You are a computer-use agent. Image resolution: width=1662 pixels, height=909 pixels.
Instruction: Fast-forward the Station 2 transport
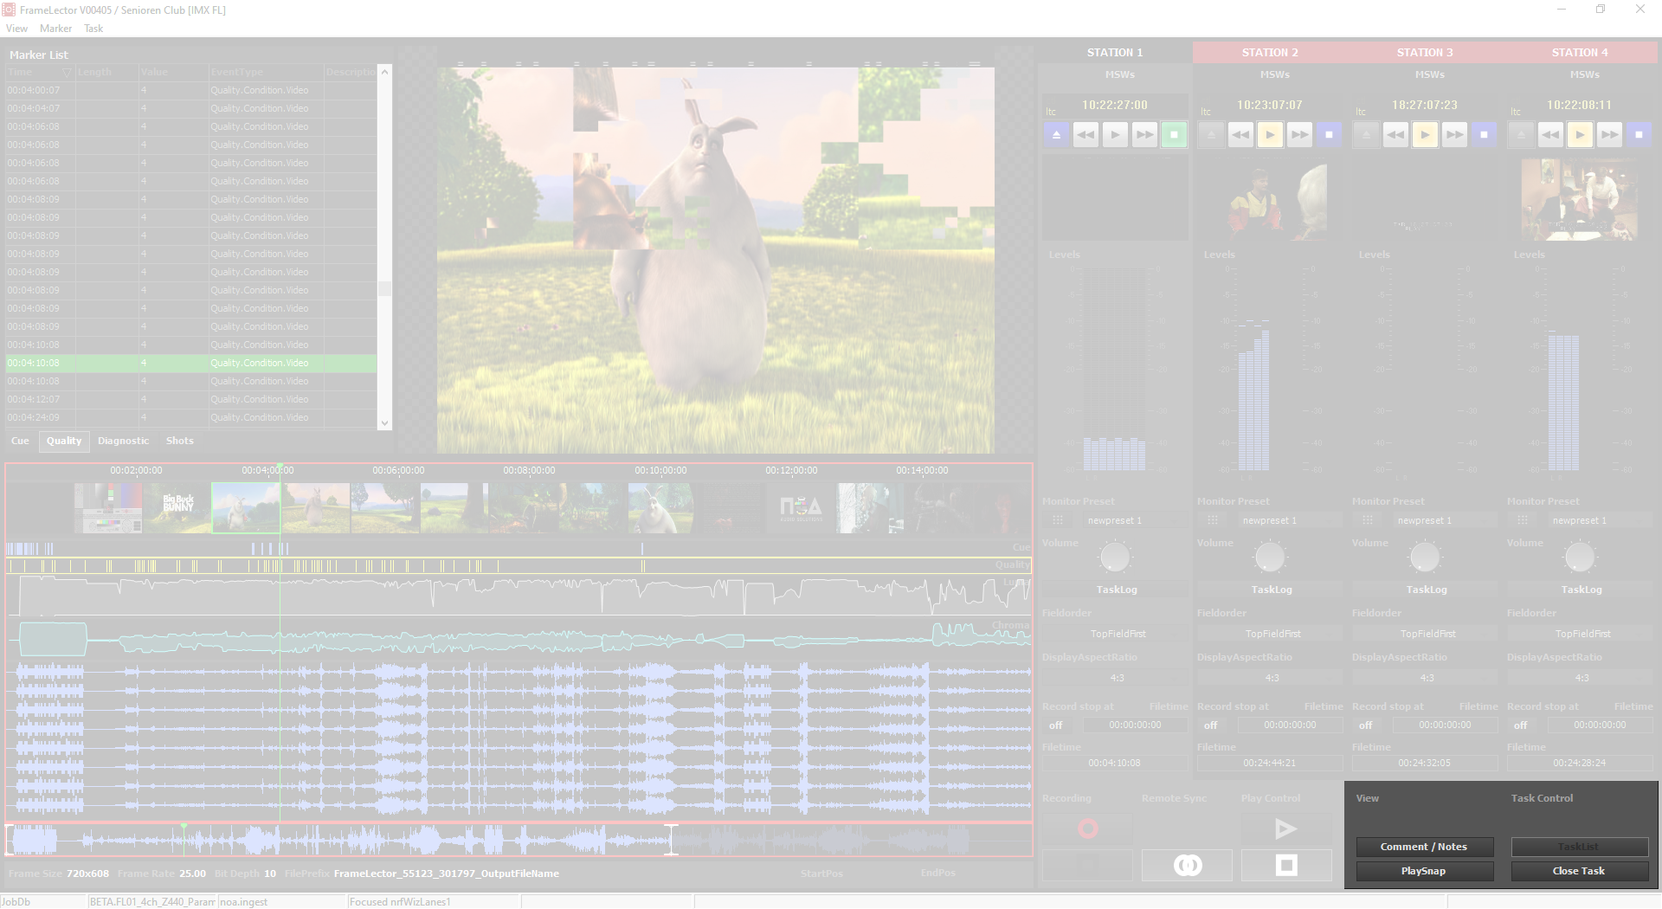click(x=1299, y=135)
